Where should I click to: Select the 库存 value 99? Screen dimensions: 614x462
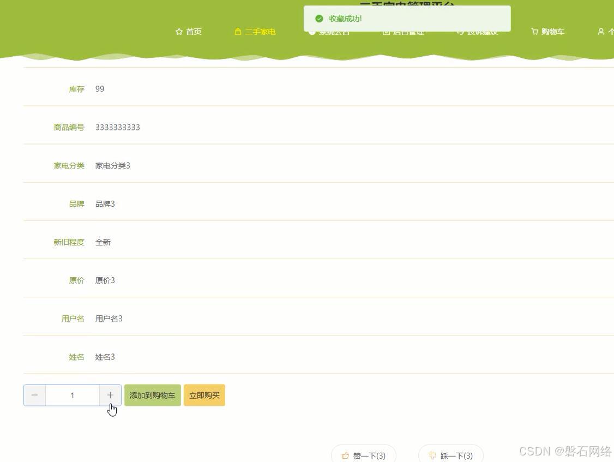[100, 89]
